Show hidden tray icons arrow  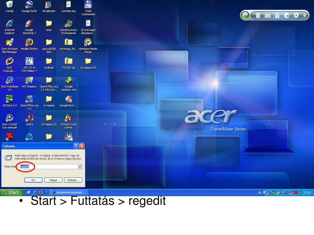coord(264,192)
